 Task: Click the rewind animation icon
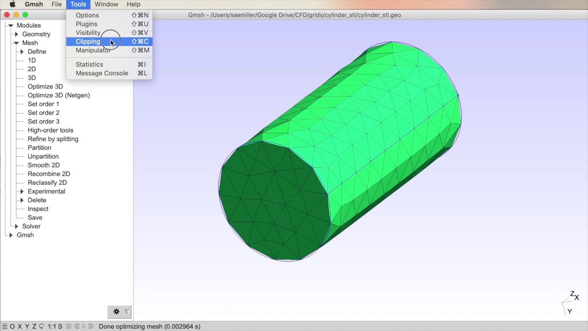click(68, 326)
